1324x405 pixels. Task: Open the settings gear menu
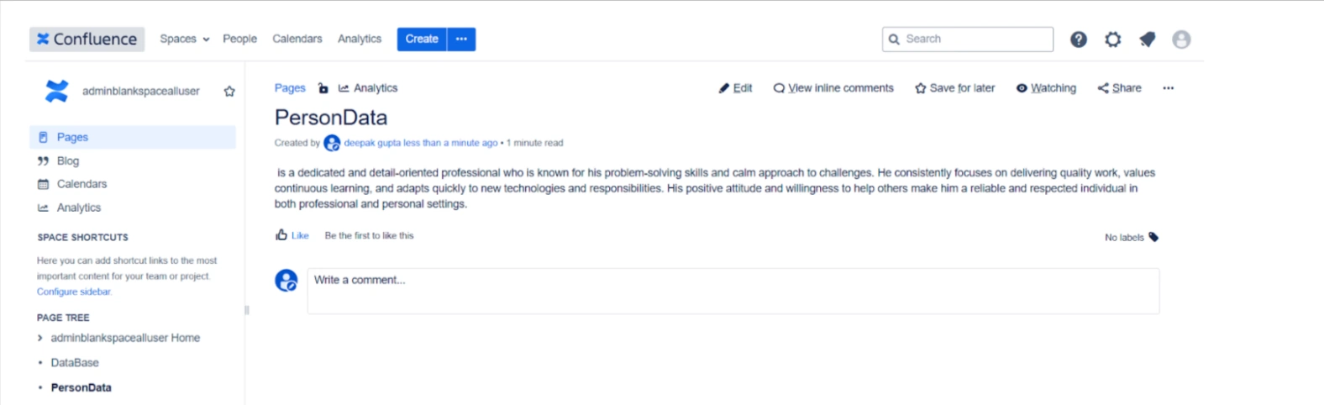pyautogui.click(x=1113, y=39)
